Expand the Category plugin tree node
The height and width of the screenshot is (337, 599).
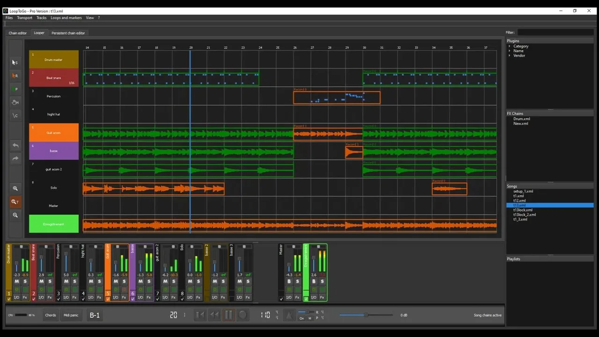coord(510,46)
